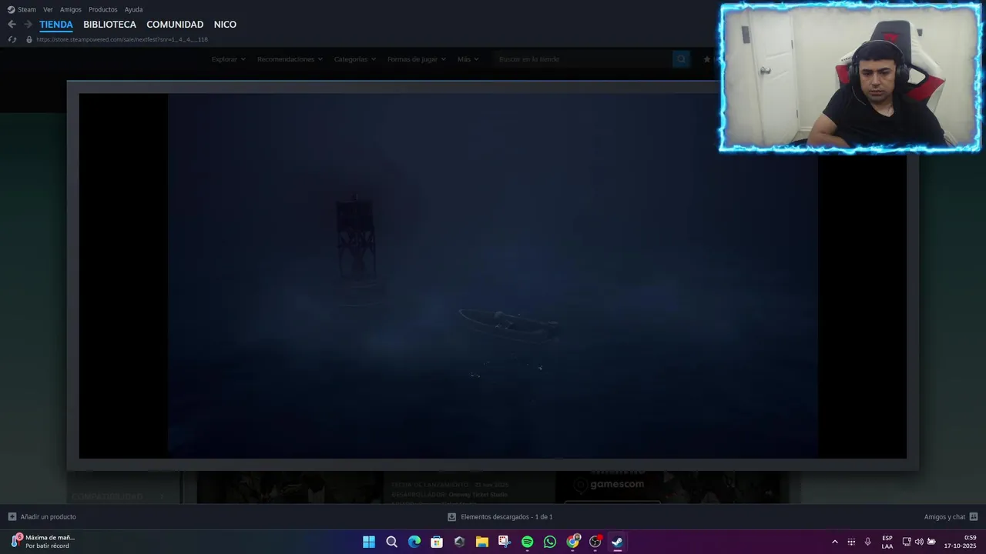The height and width of the screenshot is (554, 986).
Task: Open Spotify from the taskbar
Action: [527, 542]
